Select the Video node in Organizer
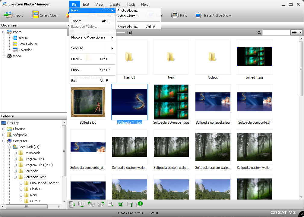Viewport: 304px width, 217px height. [x=17, y=56]
